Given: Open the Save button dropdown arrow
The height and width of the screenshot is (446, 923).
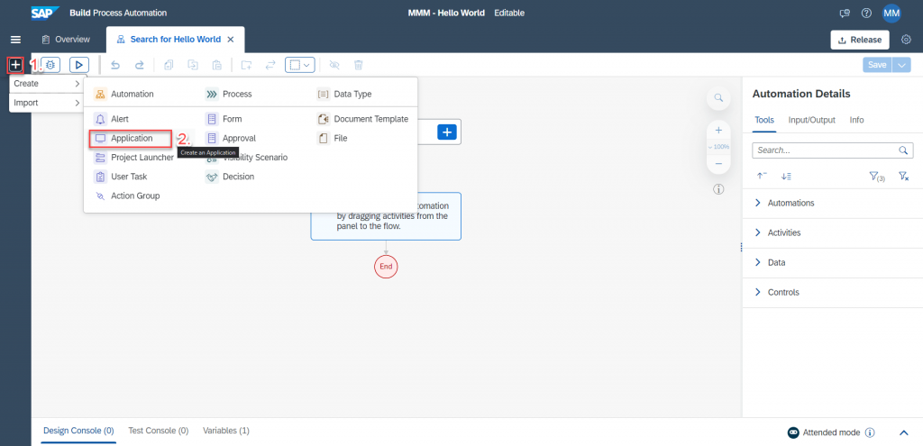Looking at the screenshot, I should point(901,65).
